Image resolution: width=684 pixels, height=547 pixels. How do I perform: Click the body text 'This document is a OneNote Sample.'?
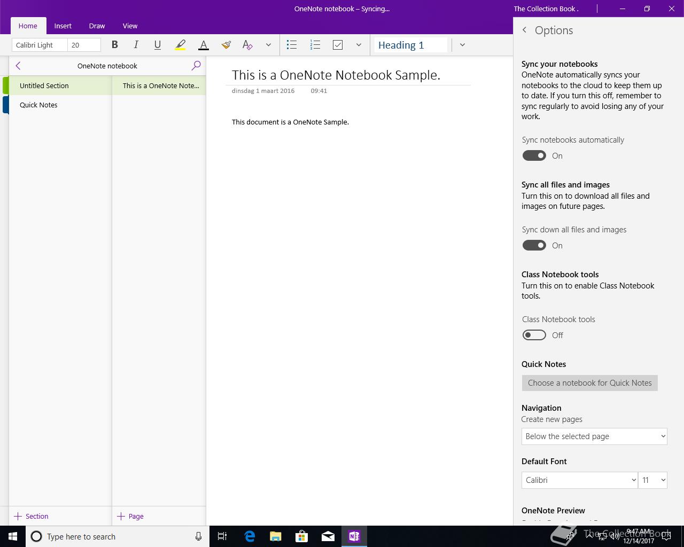[290, 122]
